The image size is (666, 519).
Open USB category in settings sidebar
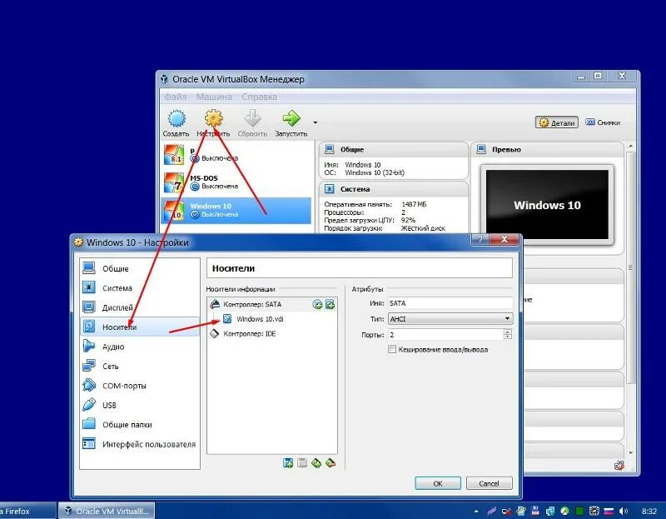(140, 405)
